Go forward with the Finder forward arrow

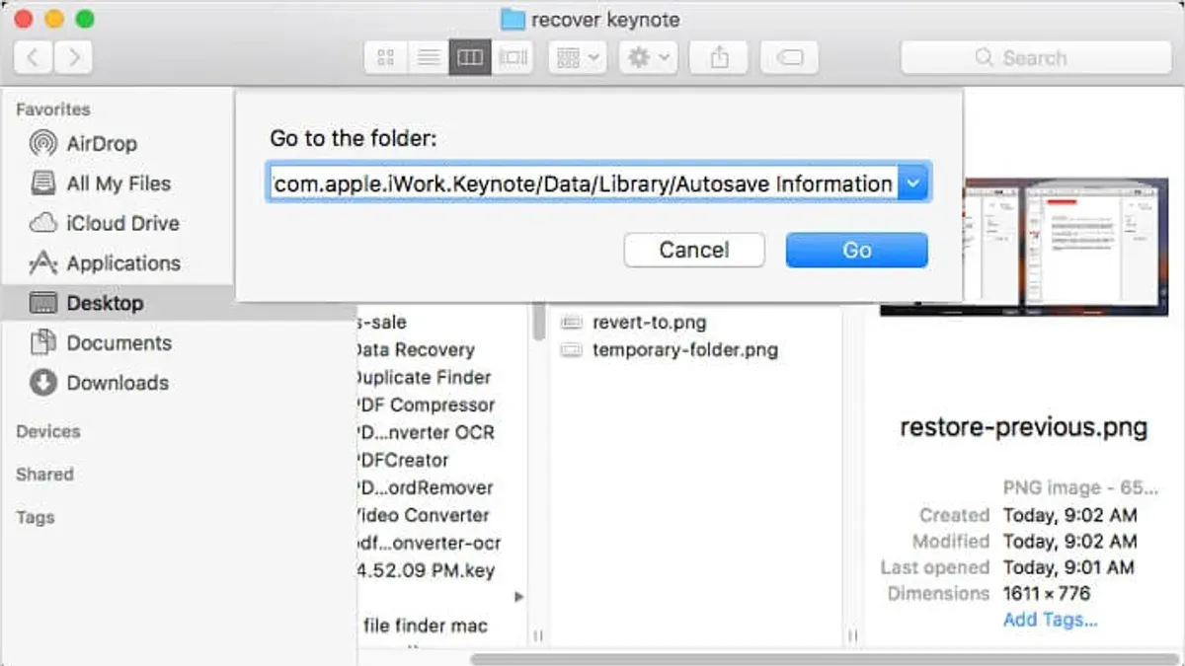tap(74, 57)
